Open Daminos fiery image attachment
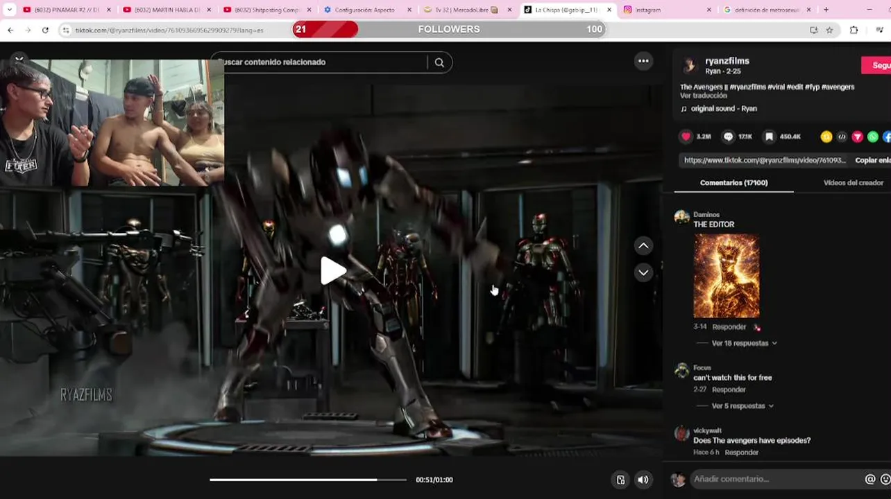Viewport: 891px width, 499px height. coord(727,276)
